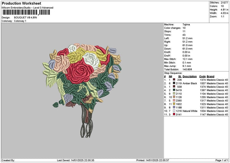Pick the gold swatch beside 1602
This screenshot has height=163, width=230.
click(174, 104)
